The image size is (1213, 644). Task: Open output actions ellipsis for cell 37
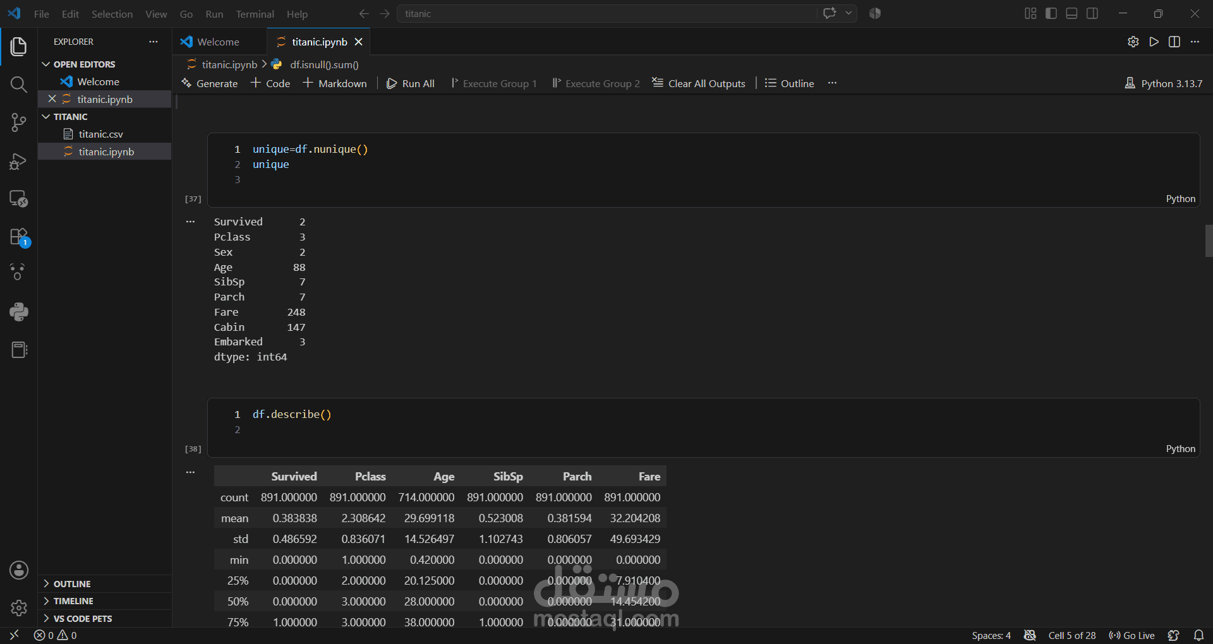tap(190, 222)
